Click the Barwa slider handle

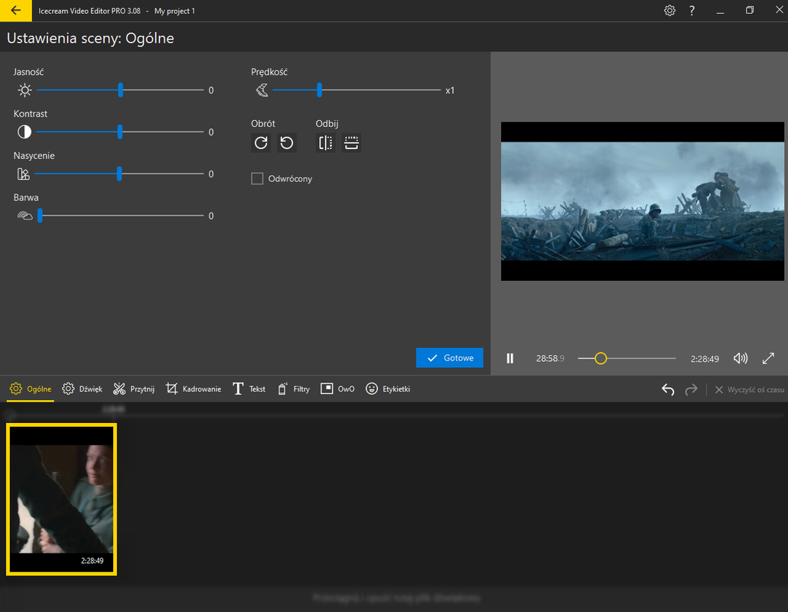(40, 216)
